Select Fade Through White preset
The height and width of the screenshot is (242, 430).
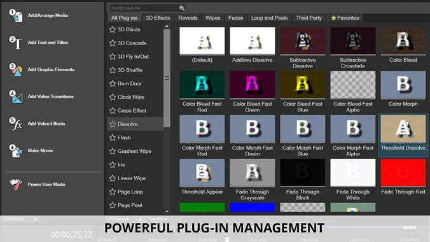(x=353, y=173)
